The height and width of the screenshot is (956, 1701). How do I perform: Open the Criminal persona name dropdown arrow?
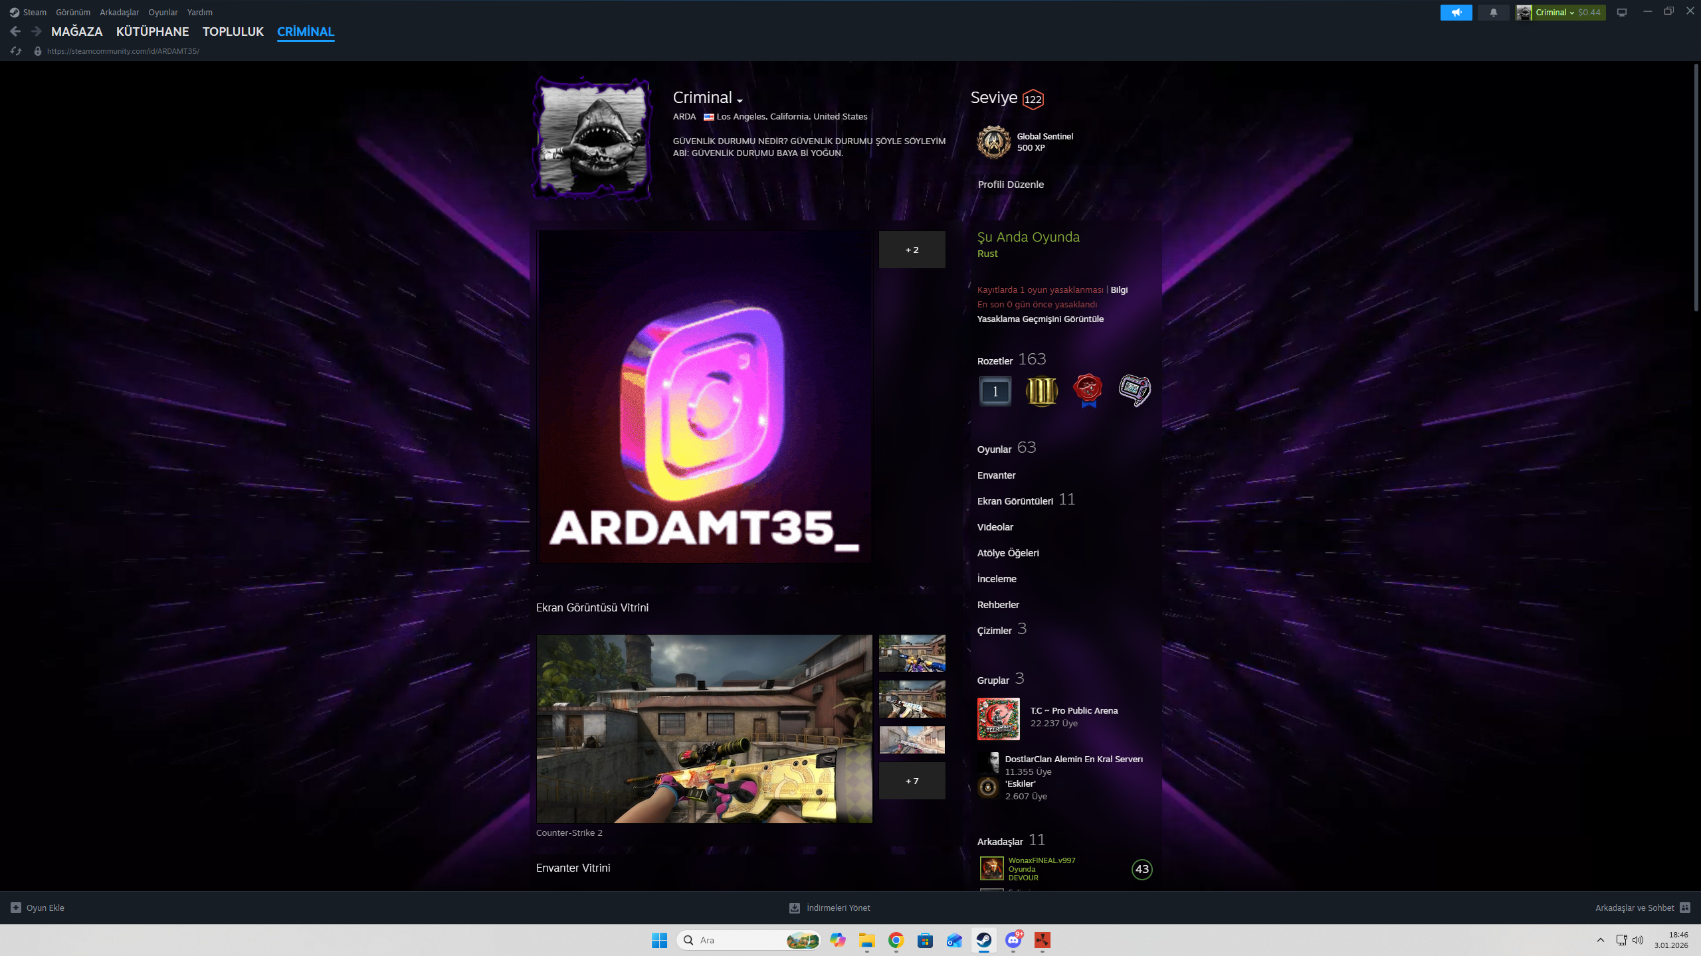pyautogui.click(x=740, y=100)
